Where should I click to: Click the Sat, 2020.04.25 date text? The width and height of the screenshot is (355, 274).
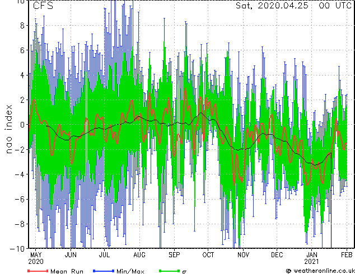click(x=272, y=6)
